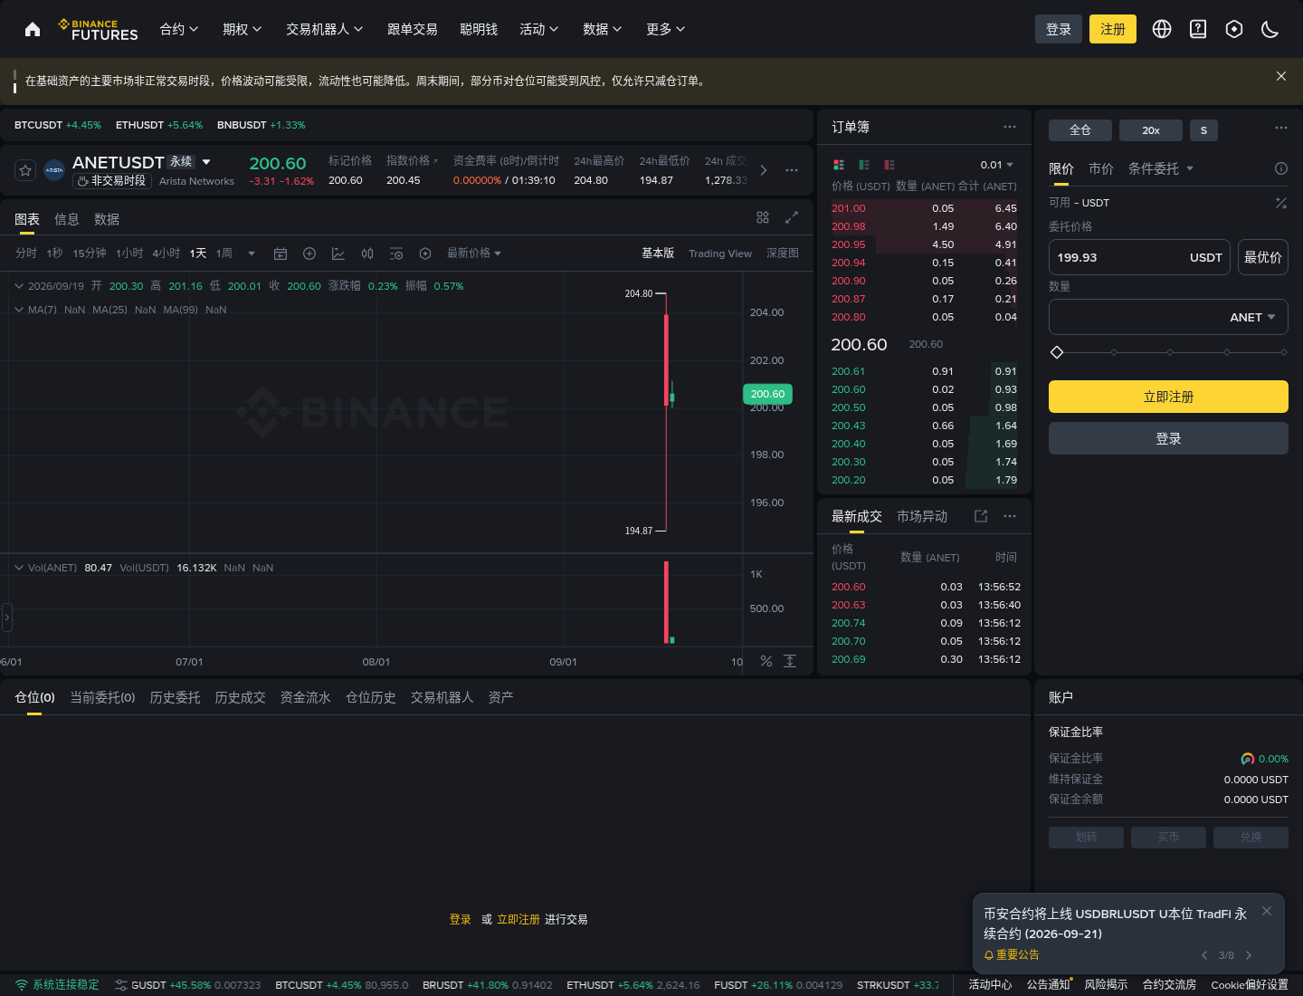The height and width of the screenshot is (996, 1303).
Task: Show only sell orders in order book
Action: (x=889, y=165)
